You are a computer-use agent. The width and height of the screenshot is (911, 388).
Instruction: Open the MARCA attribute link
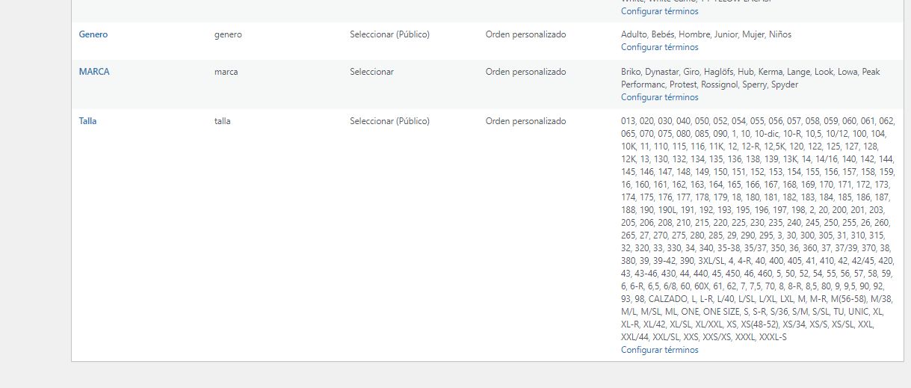pyautogui.click(x=94, y=72)
